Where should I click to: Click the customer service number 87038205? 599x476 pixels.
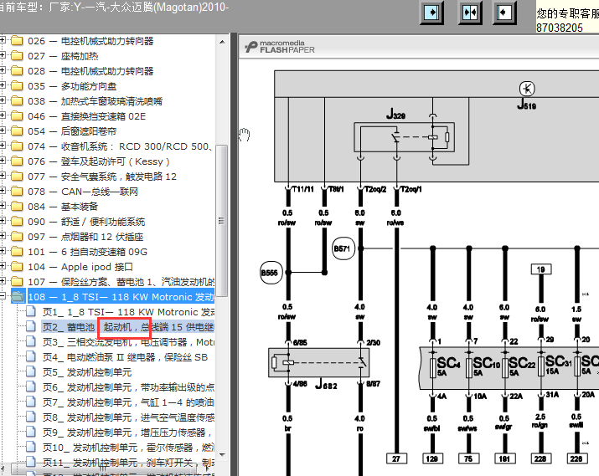(x=560, y=28)
